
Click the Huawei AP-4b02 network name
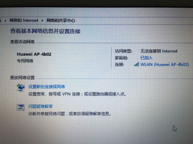click(34, 54)
